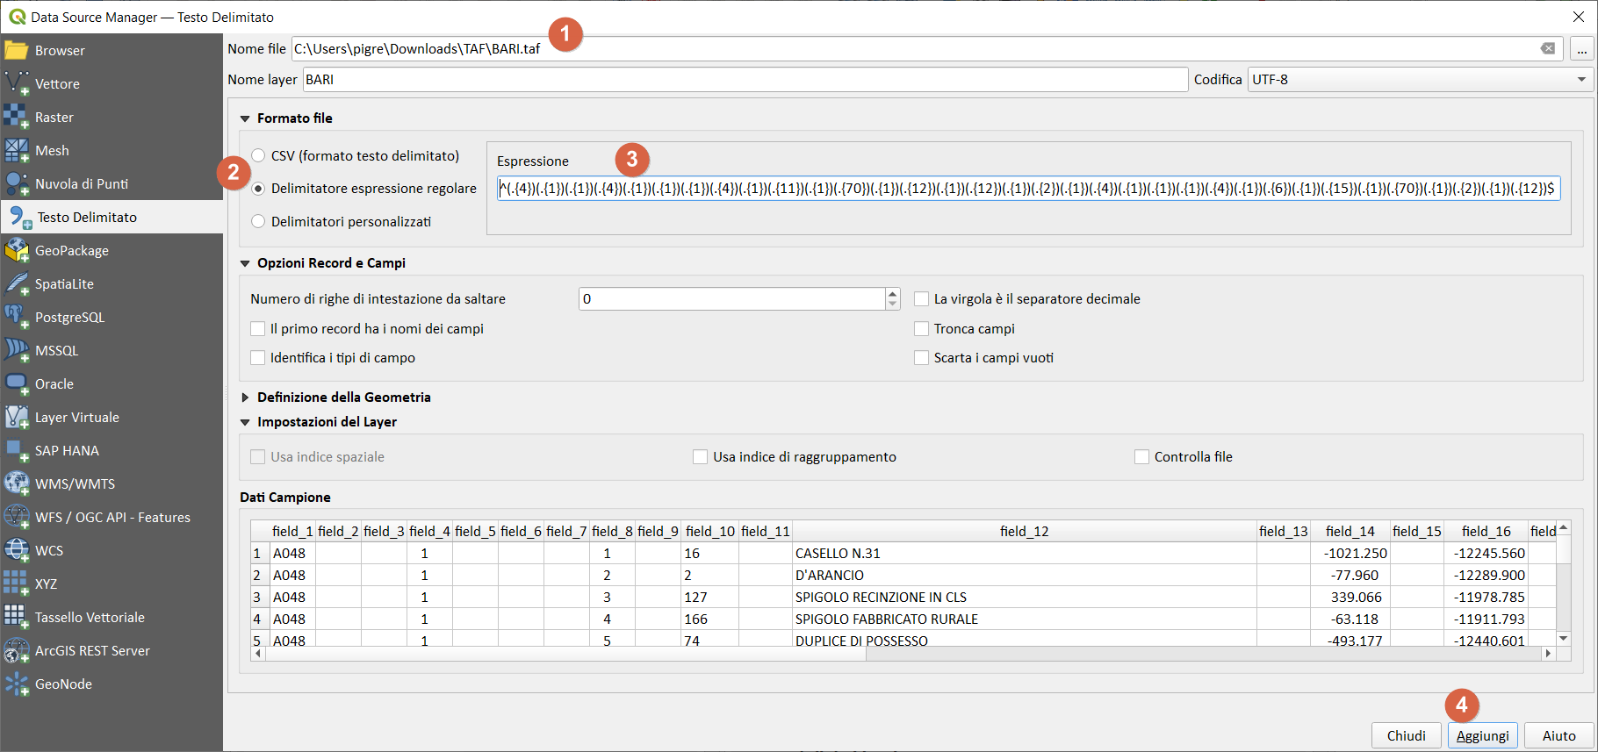Click the Raster source icon
This screenshot has height=752, width=1598.
click(x=17, y=118)
